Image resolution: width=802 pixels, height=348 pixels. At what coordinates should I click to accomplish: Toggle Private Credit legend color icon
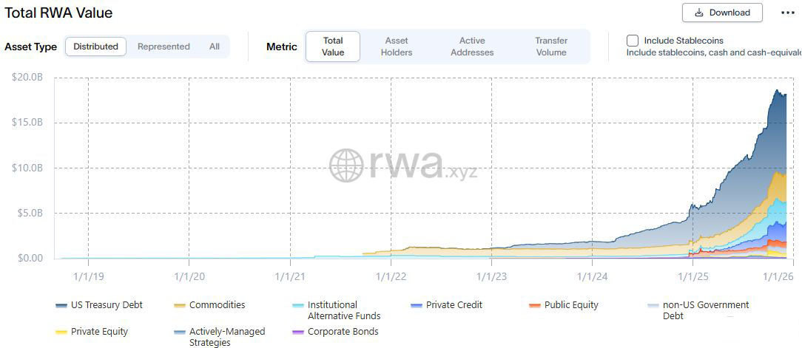[x=417, y=306]
